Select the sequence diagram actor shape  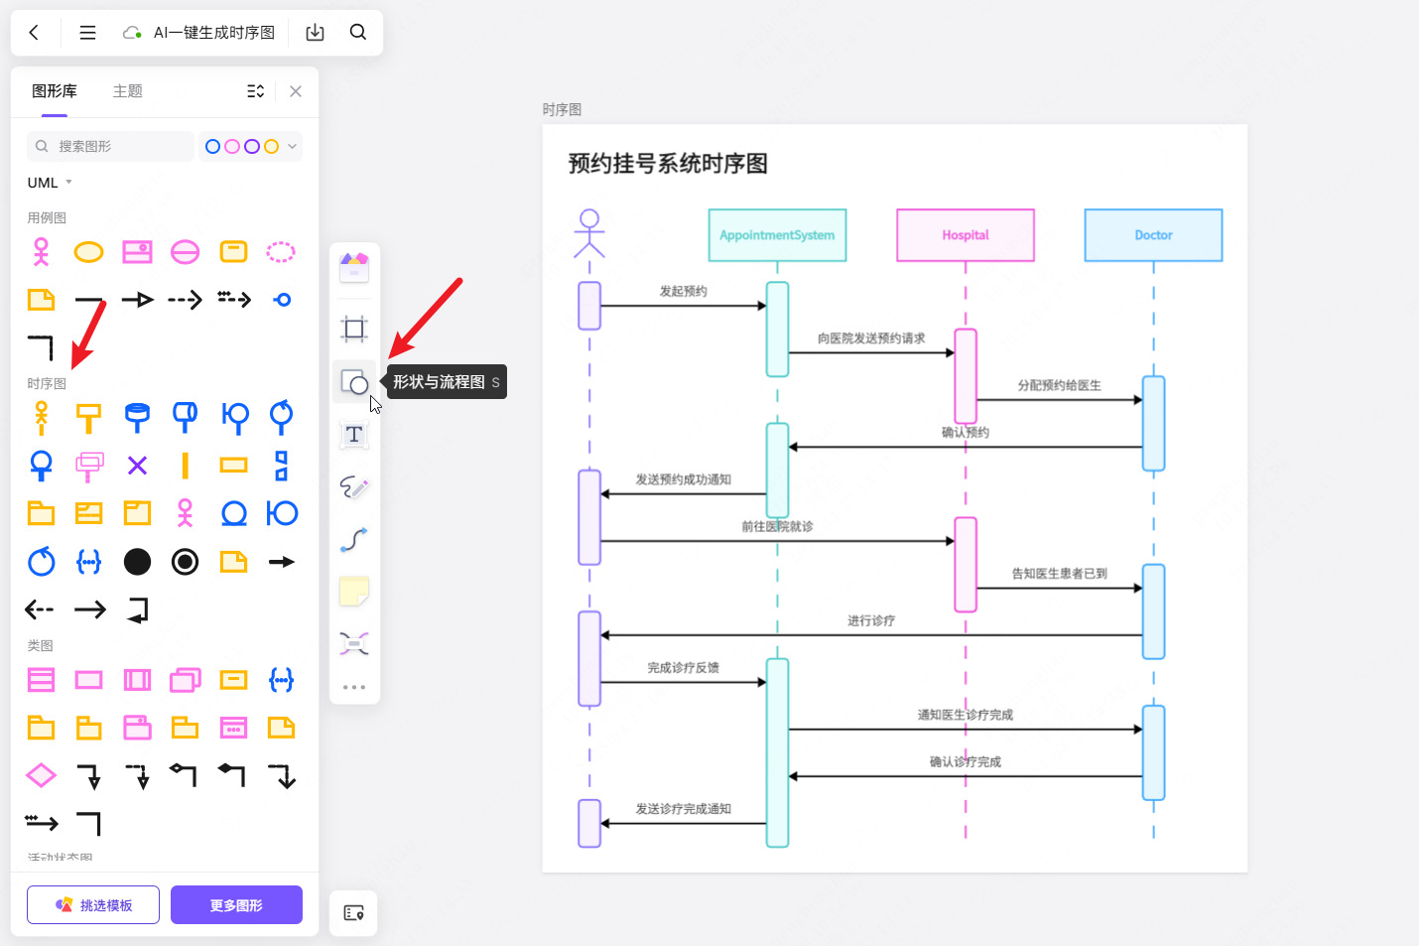(x=41, y=418)
